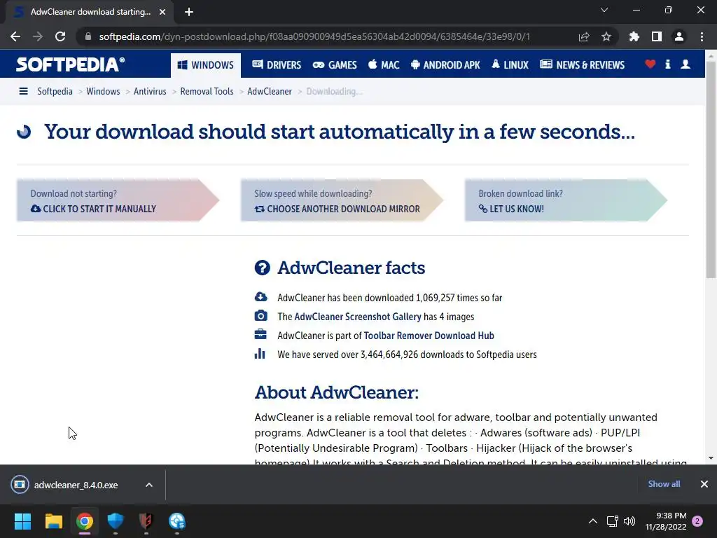Click the Windows breadcrumb link

[103, 91]
